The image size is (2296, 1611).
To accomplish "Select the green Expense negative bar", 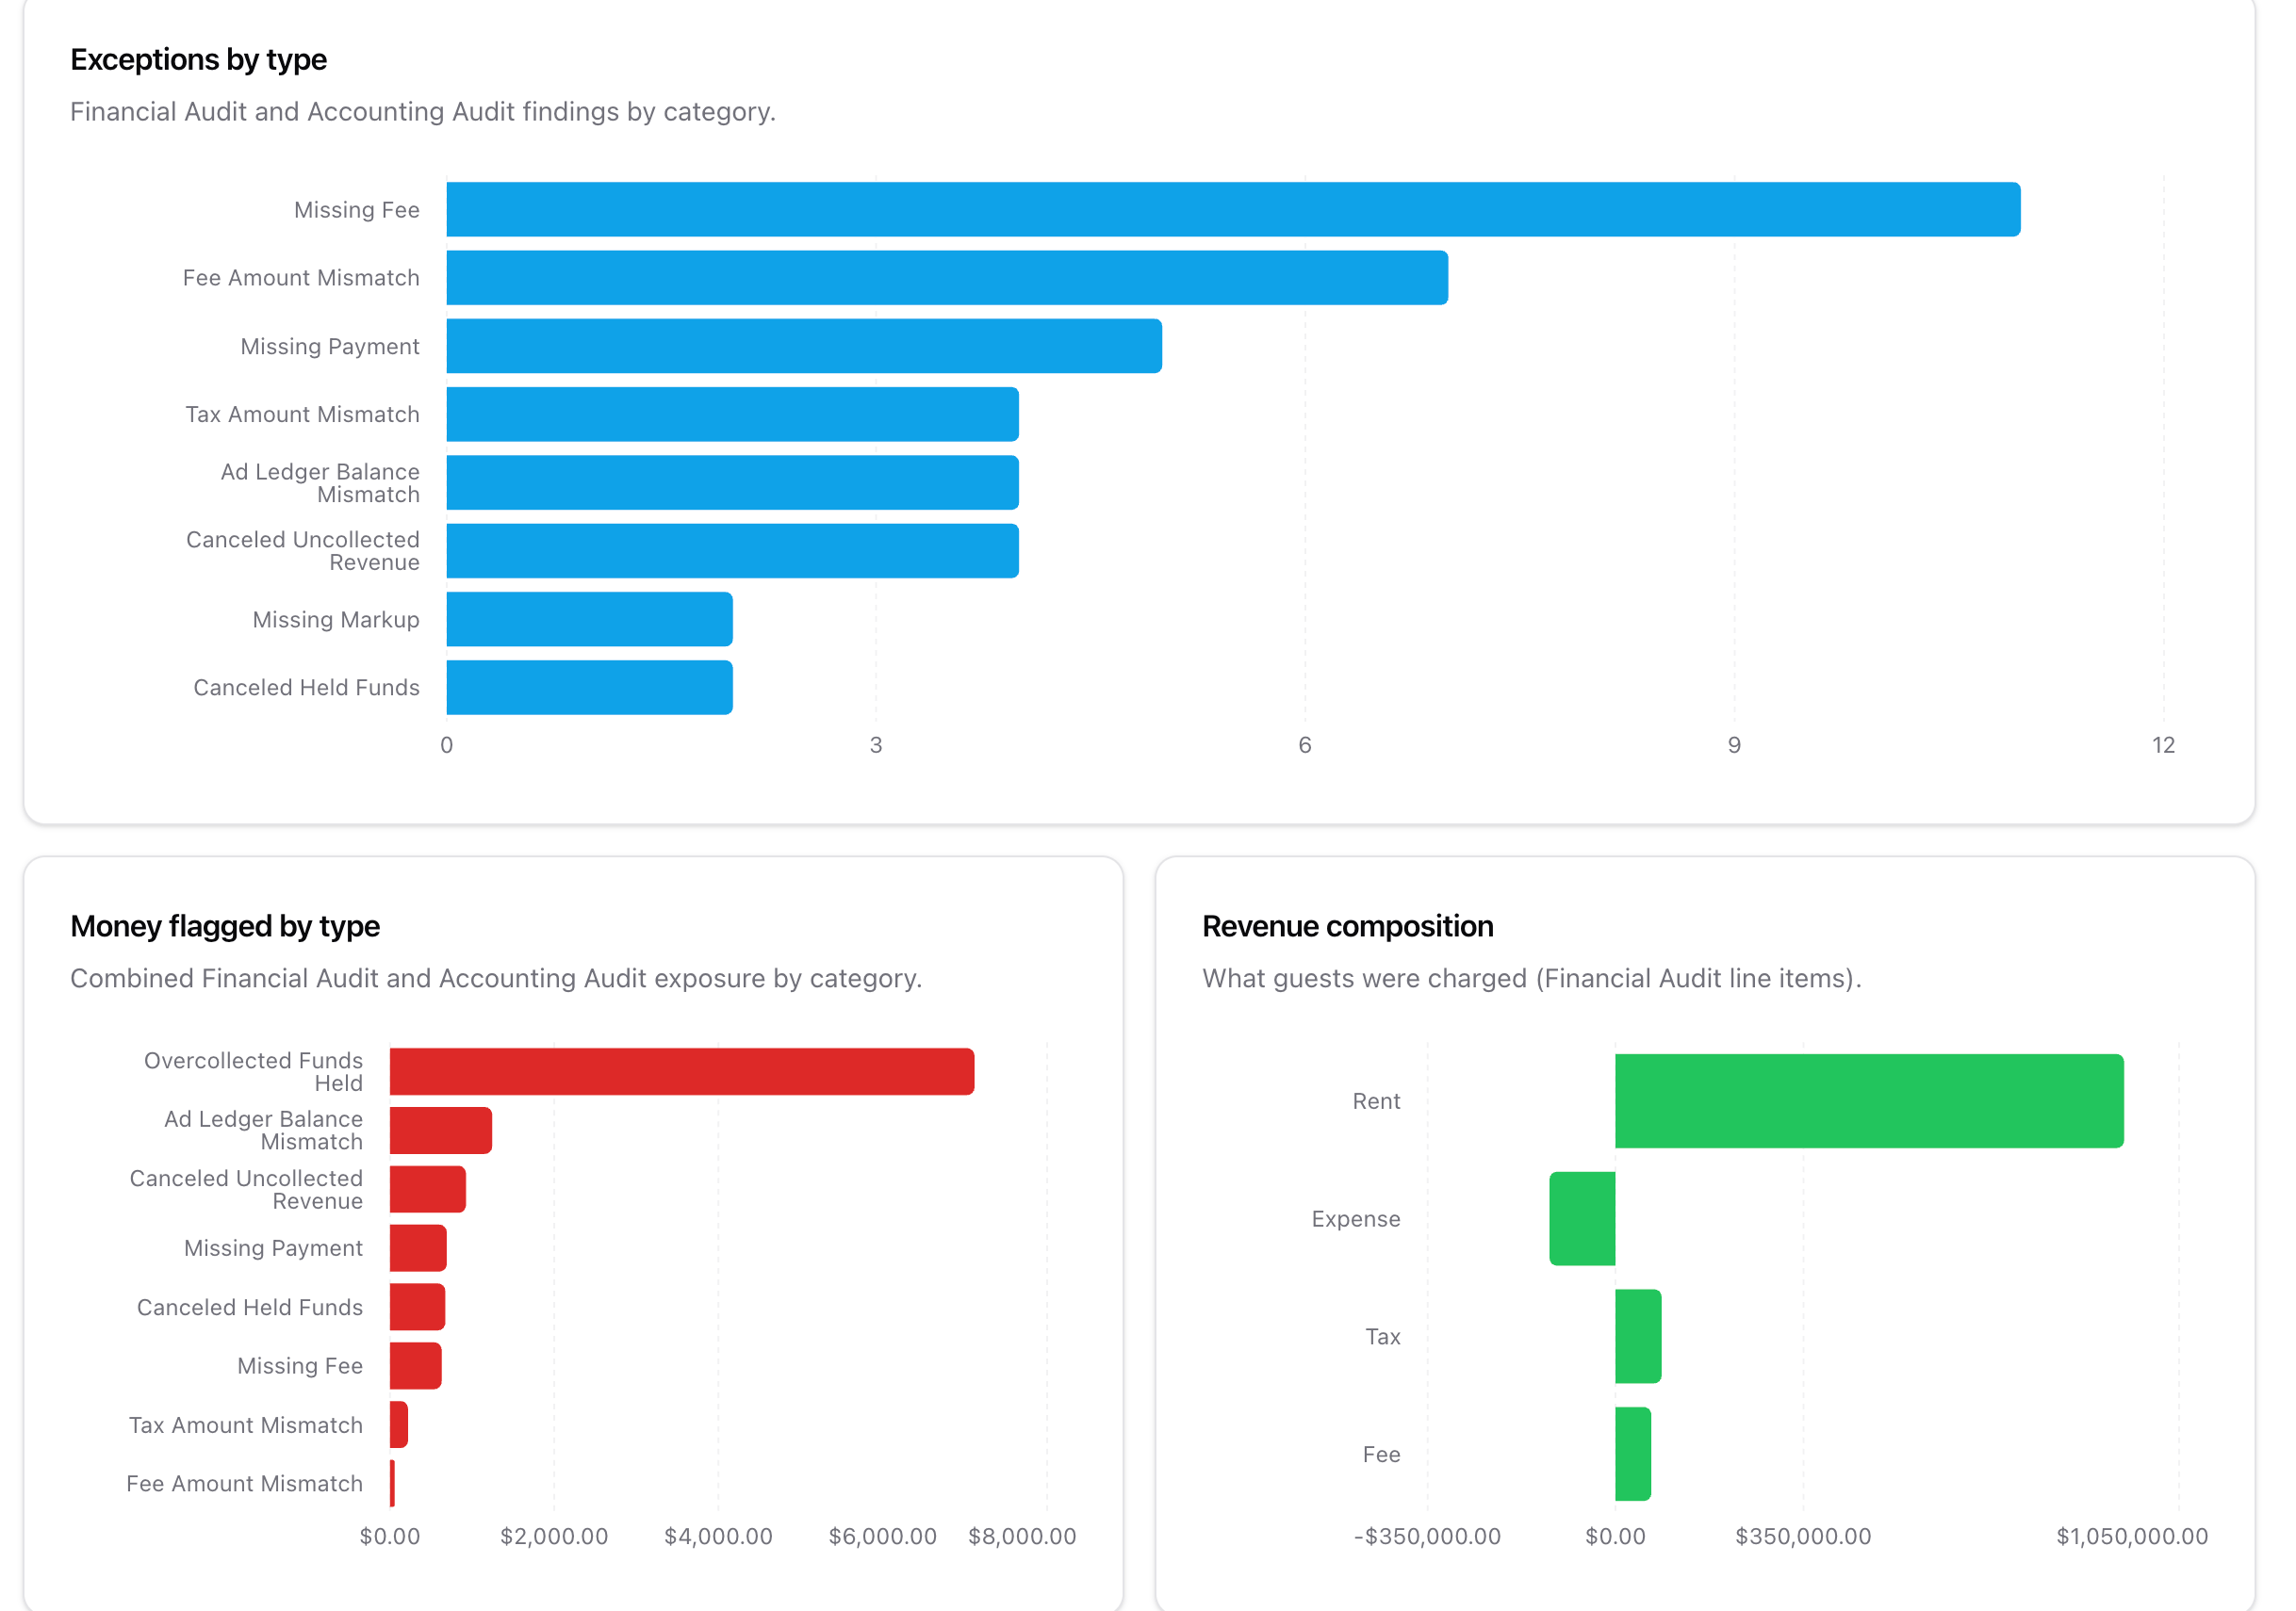I will click(x=1582, y=1219).
